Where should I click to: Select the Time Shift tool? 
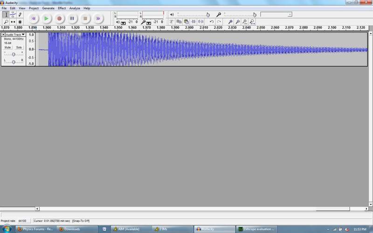pos(13,22)
